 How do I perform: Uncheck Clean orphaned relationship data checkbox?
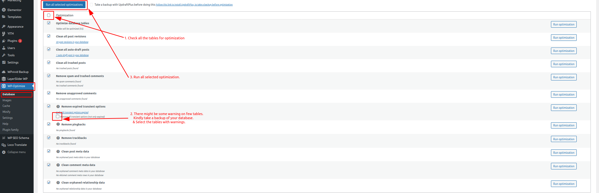click(49, 183)
